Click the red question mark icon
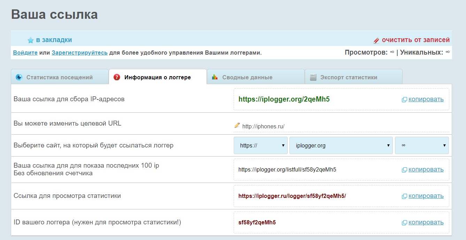 click(x=117, y=77)
